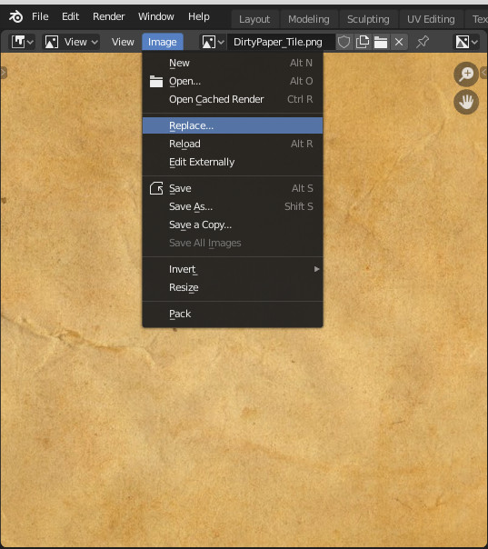Open the Render menu
This screenshot has width=488, height=549.
point(108,16)
